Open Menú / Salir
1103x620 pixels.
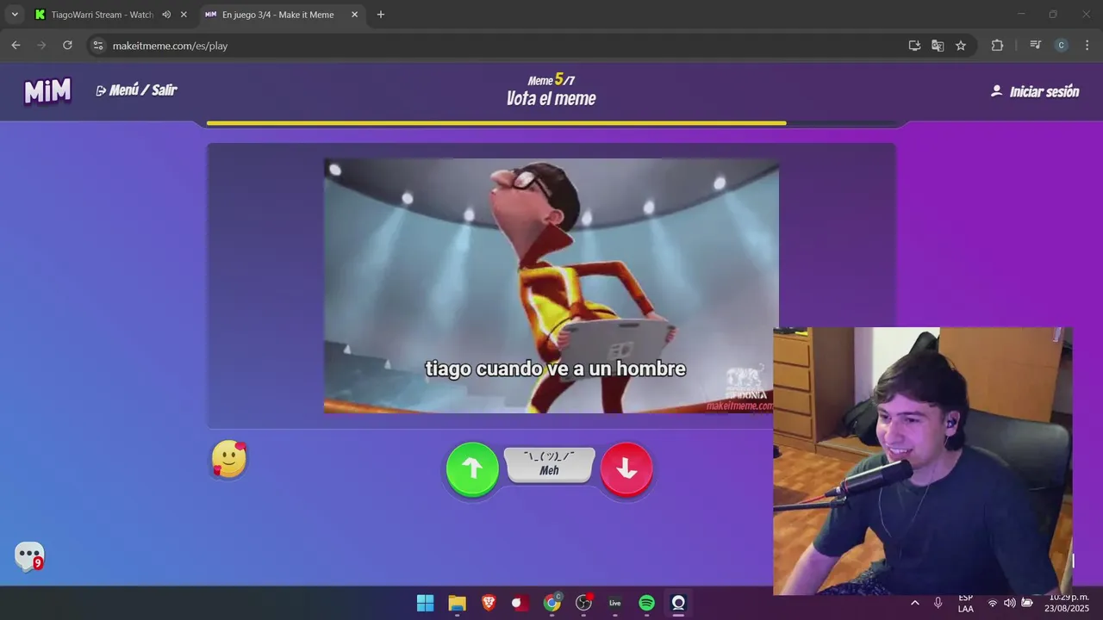[x=136, y=90]
